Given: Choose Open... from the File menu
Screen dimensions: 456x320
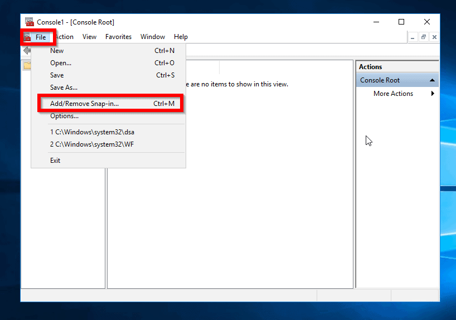Looking at the screenshot, I should (108, 63).
